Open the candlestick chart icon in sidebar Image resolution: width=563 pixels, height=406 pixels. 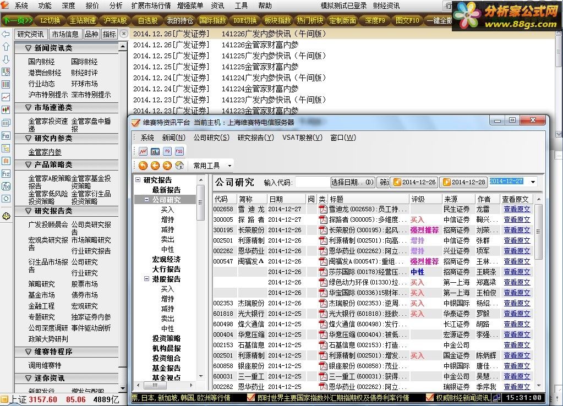pyautogui.click(x=6, y=109)
